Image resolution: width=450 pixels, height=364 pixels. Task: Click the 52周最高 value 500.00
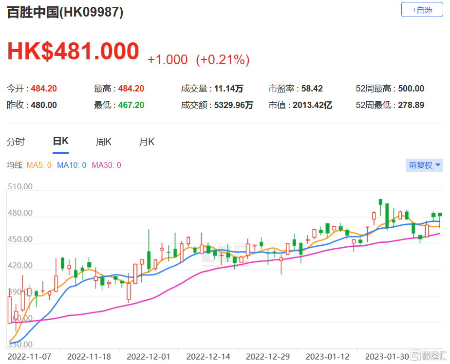coord(411,89)
